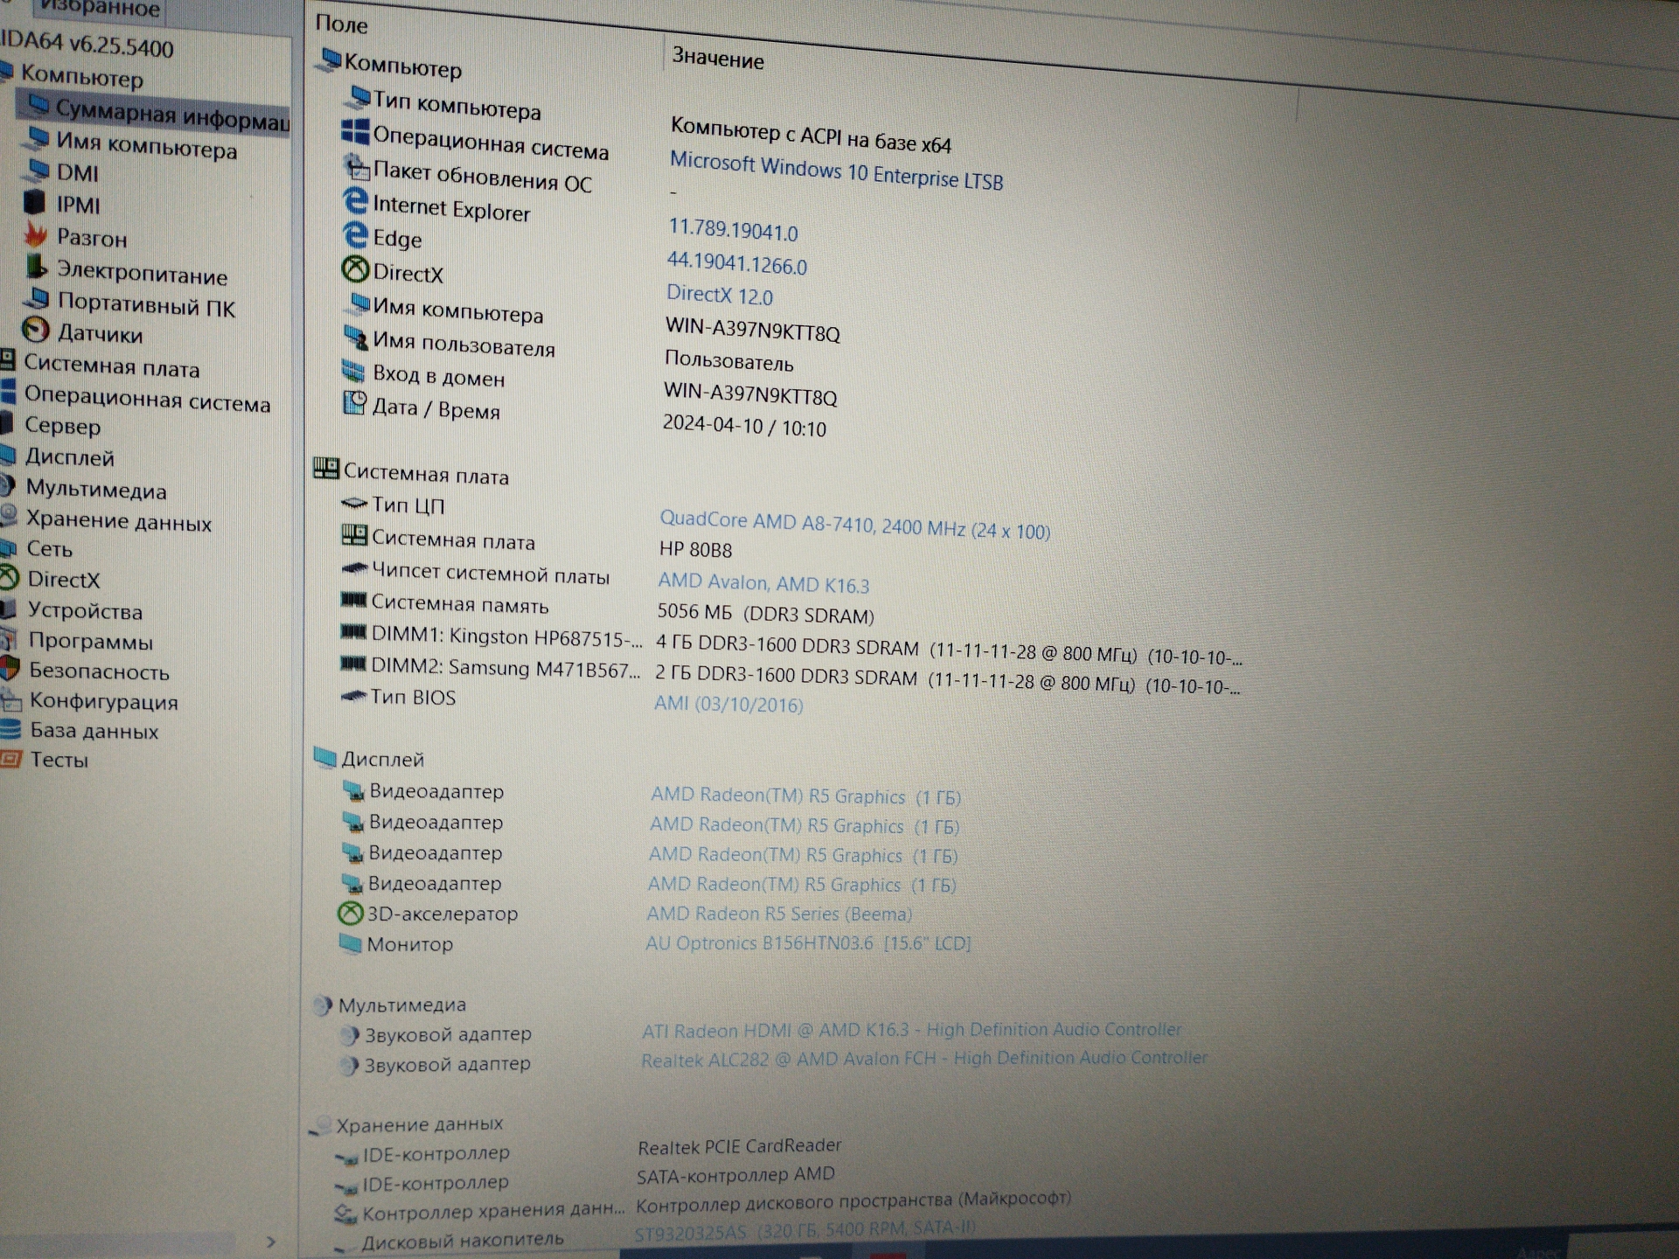Open Имя компьютера tree item

pos(146,144)
